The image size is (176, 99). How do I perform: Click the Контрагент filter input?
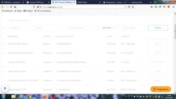(20, 28)
